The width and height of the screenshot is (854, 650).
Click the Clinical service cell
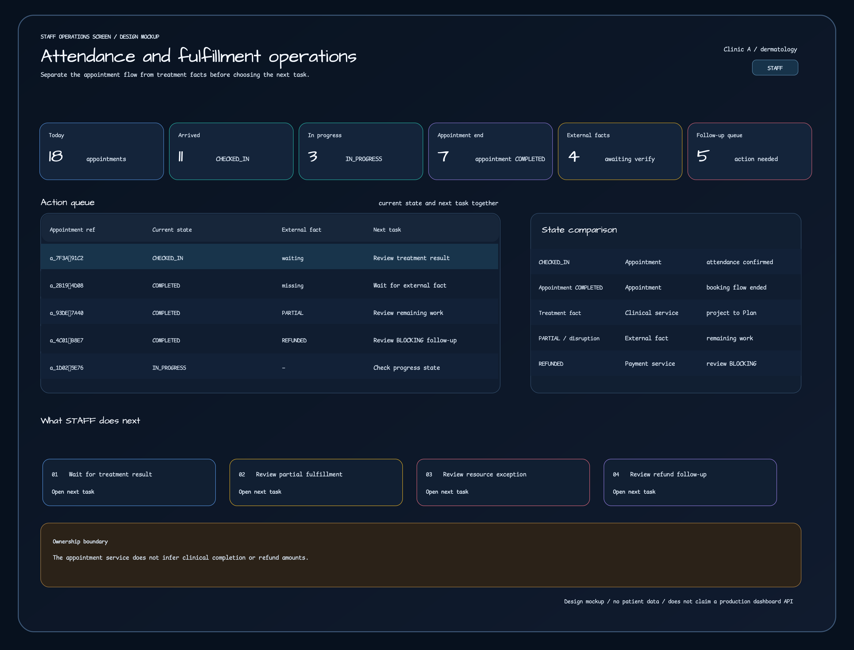click(651, 313)
